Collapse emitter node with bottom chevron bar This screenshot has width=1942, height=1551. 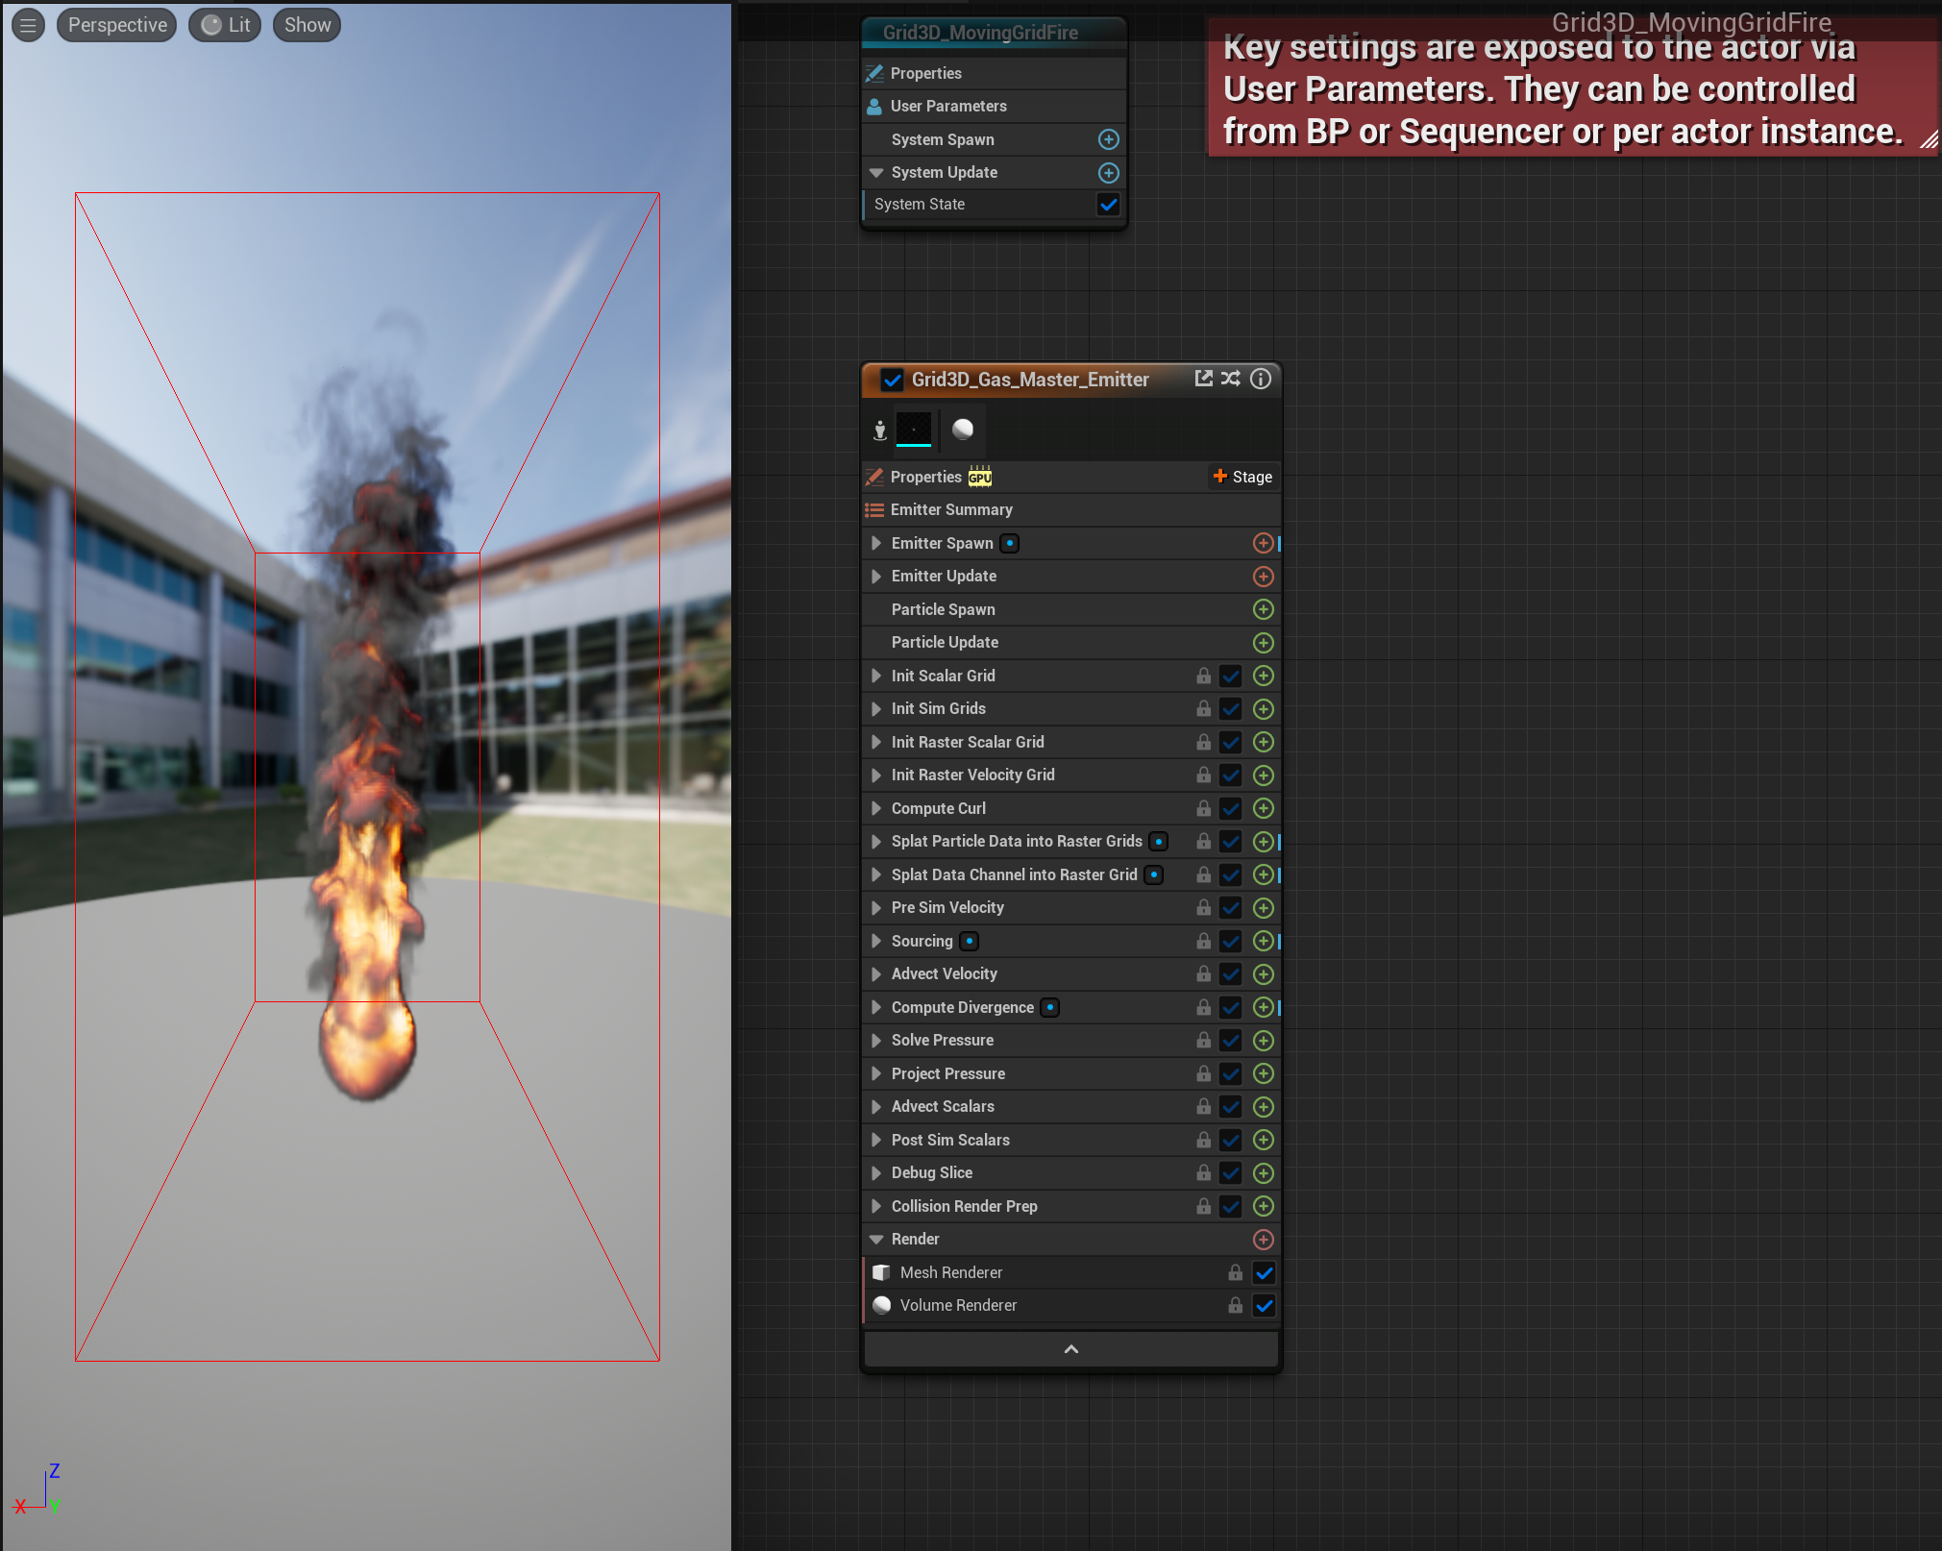[x=1070, y=1349]
